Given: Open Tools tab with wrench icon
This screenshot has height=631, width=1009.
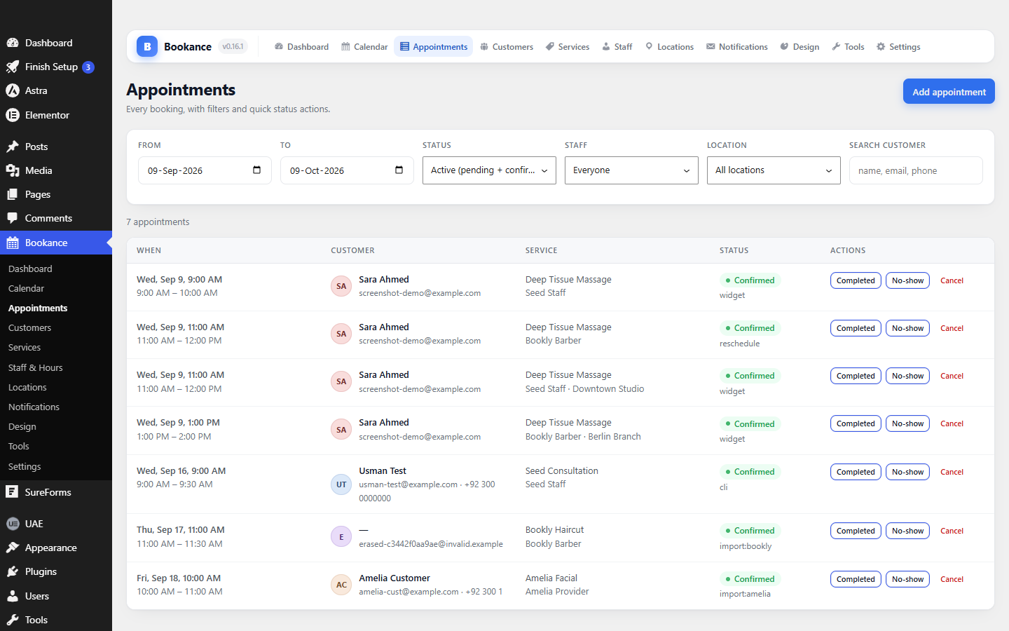Looking at the screenshot, I should pos(848,47).
